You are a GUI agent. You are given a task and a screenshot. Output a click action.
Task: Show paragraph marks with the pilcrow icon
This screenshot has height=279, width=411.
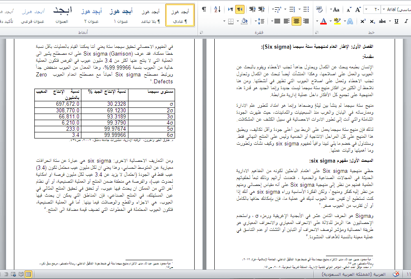click(204, 9)
